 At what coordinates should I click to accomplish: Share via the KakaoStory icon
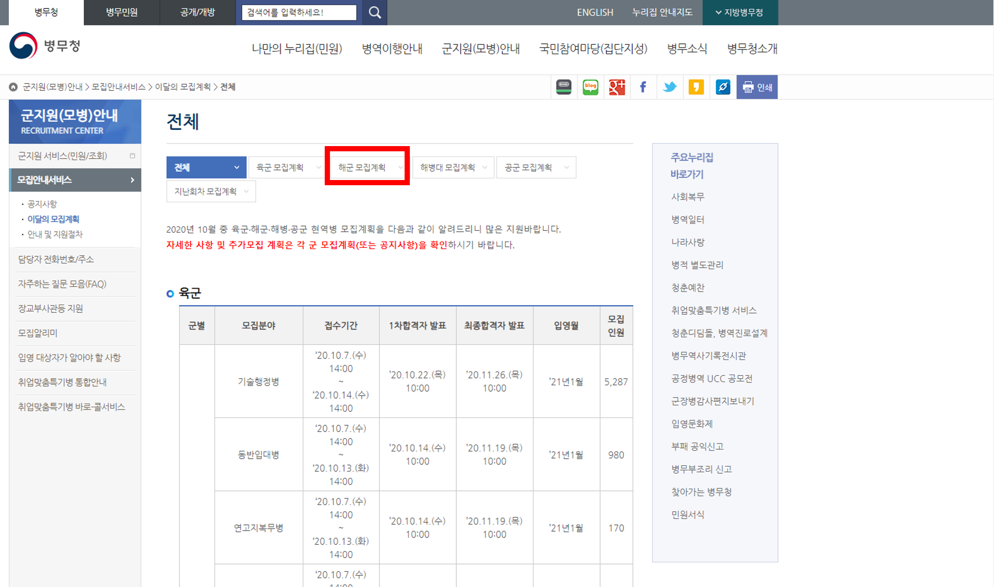[x=696, y=87]
